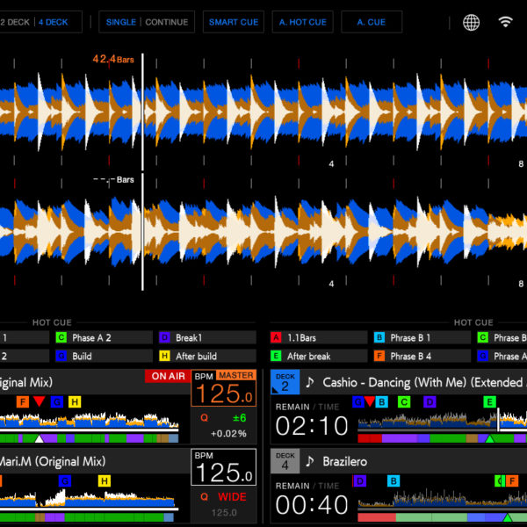
Task: Jump to Break1 hot cue
Action: pyautogui.click(x=207, y=337)
